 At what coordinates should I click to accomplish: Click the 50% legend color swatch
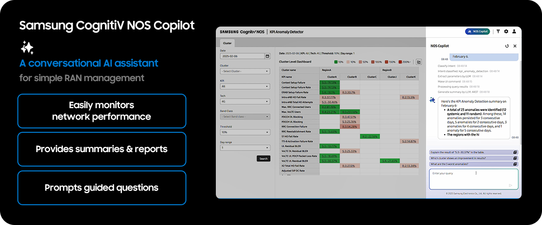(x=361, y=62)
